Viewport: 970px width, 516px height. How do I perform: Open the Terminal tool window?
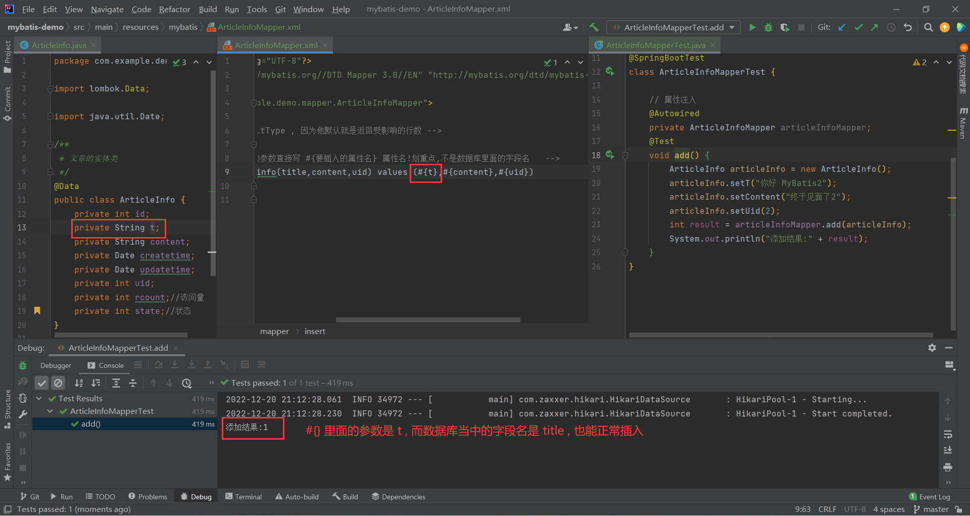pyautogui.click(x=244, y=497)
